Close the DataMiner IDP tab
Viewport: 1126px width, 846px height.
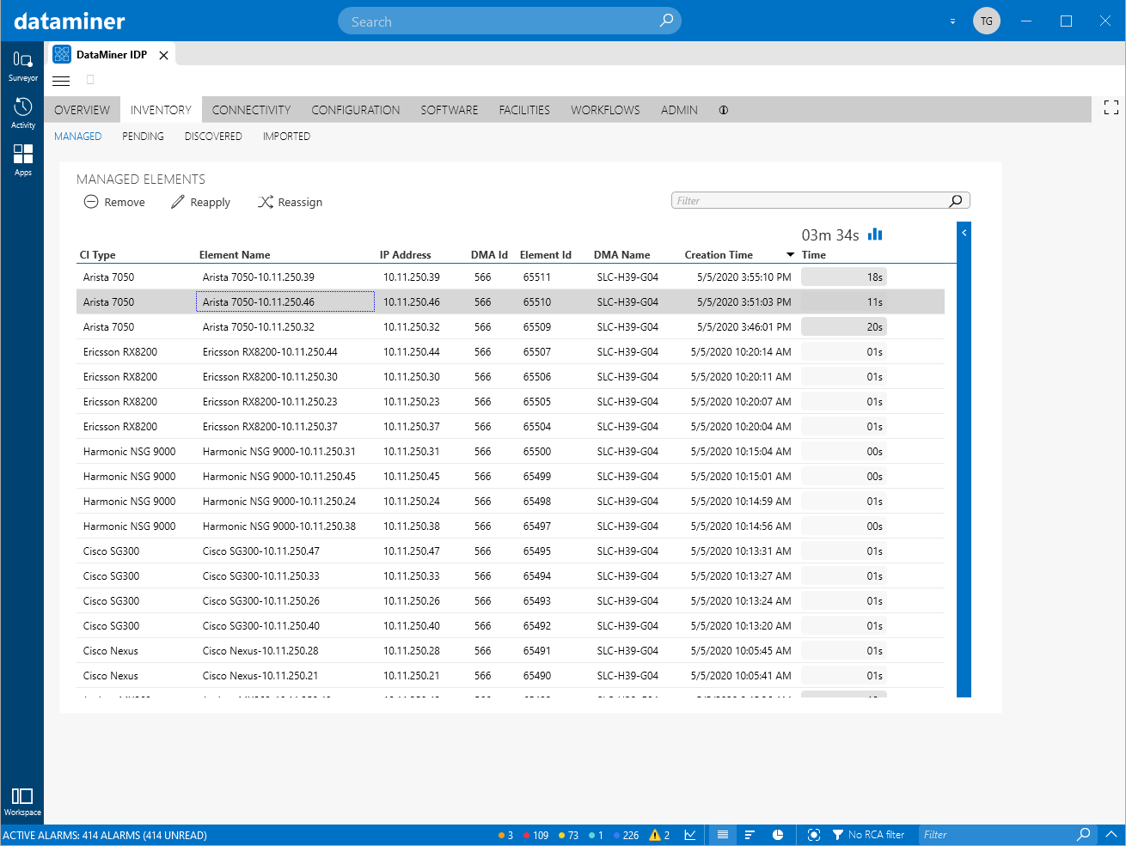pyautogui.click(x=163, y=55)
